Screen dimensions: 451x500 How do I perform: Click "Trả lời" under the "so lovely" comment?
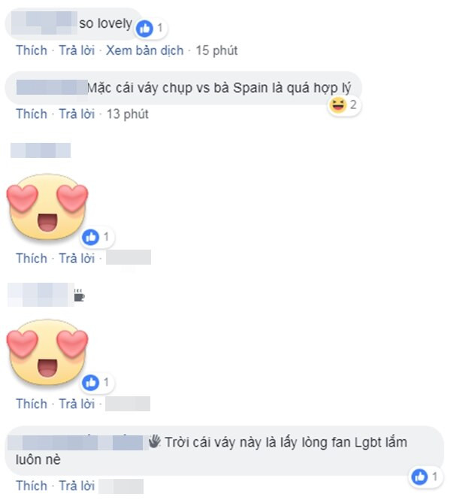pyautogui.click(x=77, y=50)
